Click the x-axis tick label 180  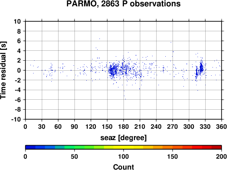click(123, 126)
